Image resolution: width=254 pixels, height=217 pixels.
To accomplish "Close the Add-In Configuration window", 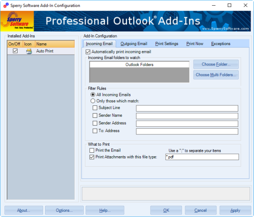I will pyautogui.click(x=245, y=5).
